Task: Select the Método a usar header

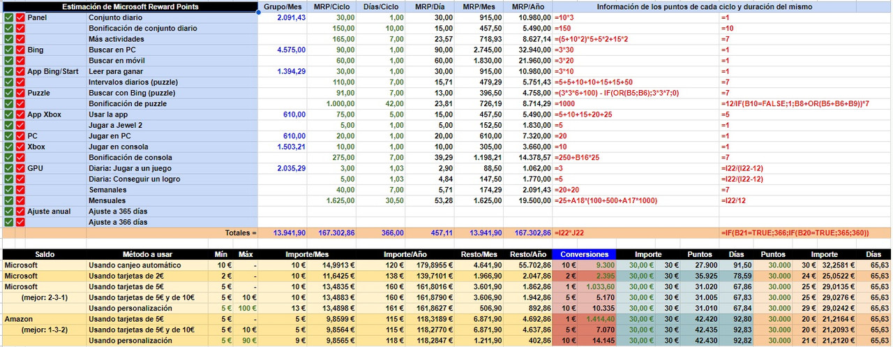Action: [149, 254]
